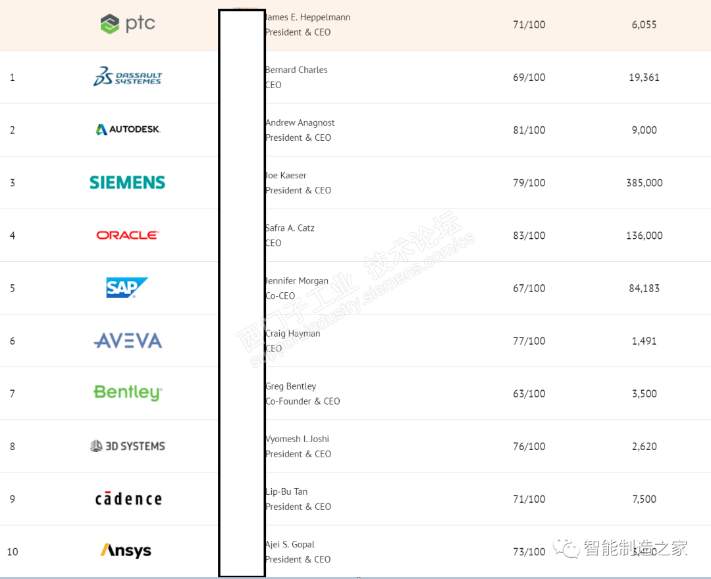Open the Autodesk logo
The height and width of the screenshot is (579, 711).
click(x=128, y=130)
